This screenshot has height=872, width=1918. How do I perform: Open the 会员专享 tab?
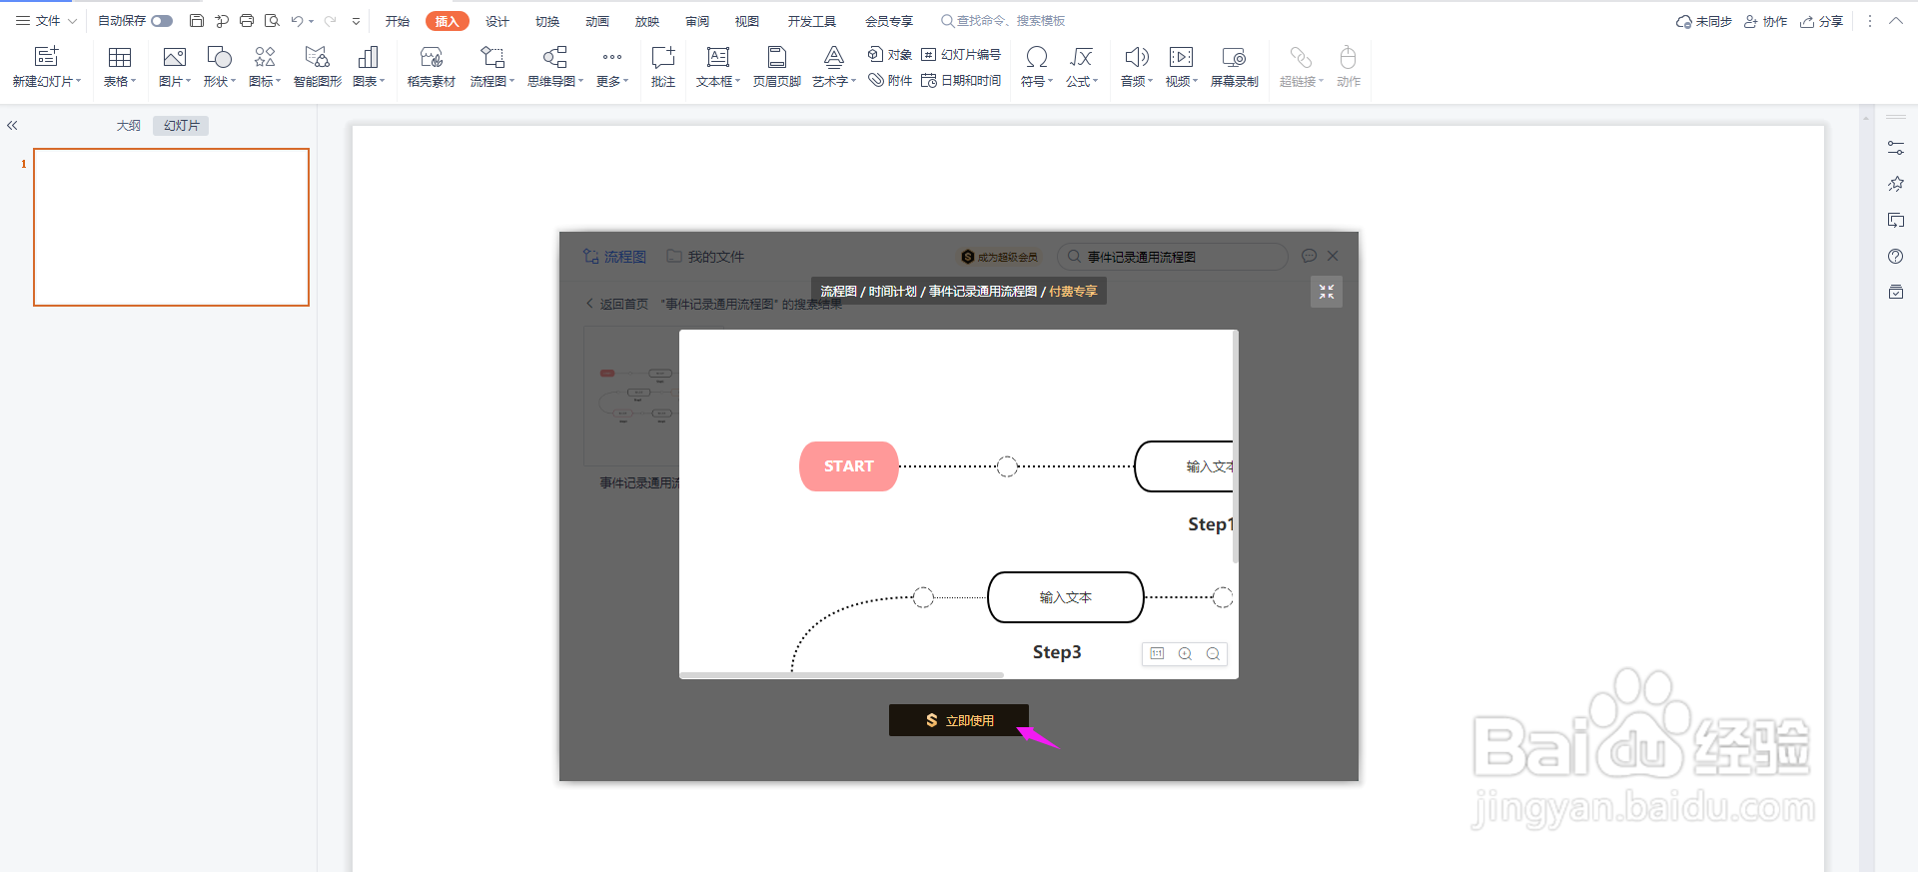tap(889, 21)
